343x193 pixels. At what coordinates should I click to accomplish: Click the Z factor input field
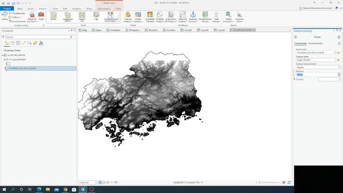(329, 79)
